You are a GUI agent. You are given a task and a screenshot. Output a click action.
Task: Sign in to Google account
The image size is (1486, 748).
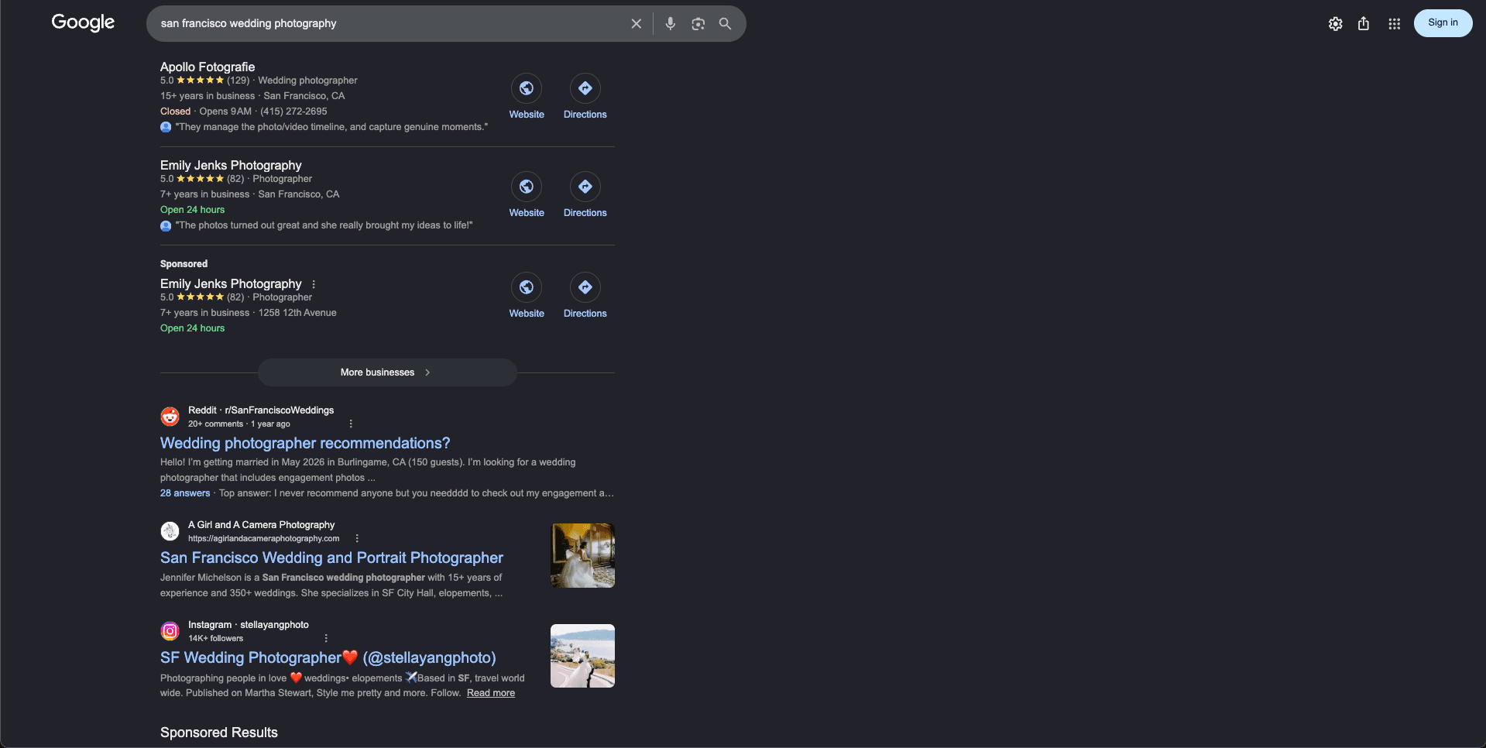[1443, 22]
